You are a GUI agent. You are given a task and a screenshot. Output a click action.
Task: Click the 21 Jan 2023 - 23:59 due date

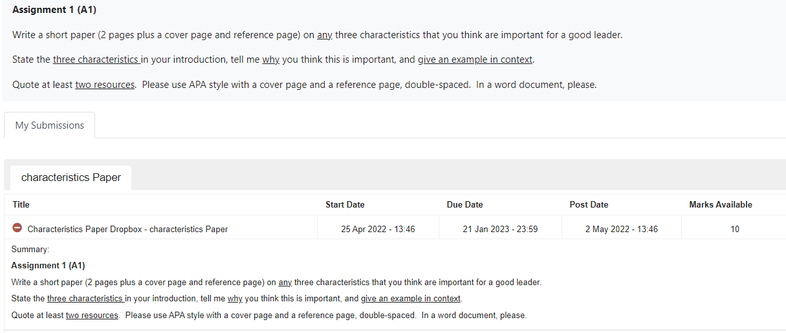point(500,229)
